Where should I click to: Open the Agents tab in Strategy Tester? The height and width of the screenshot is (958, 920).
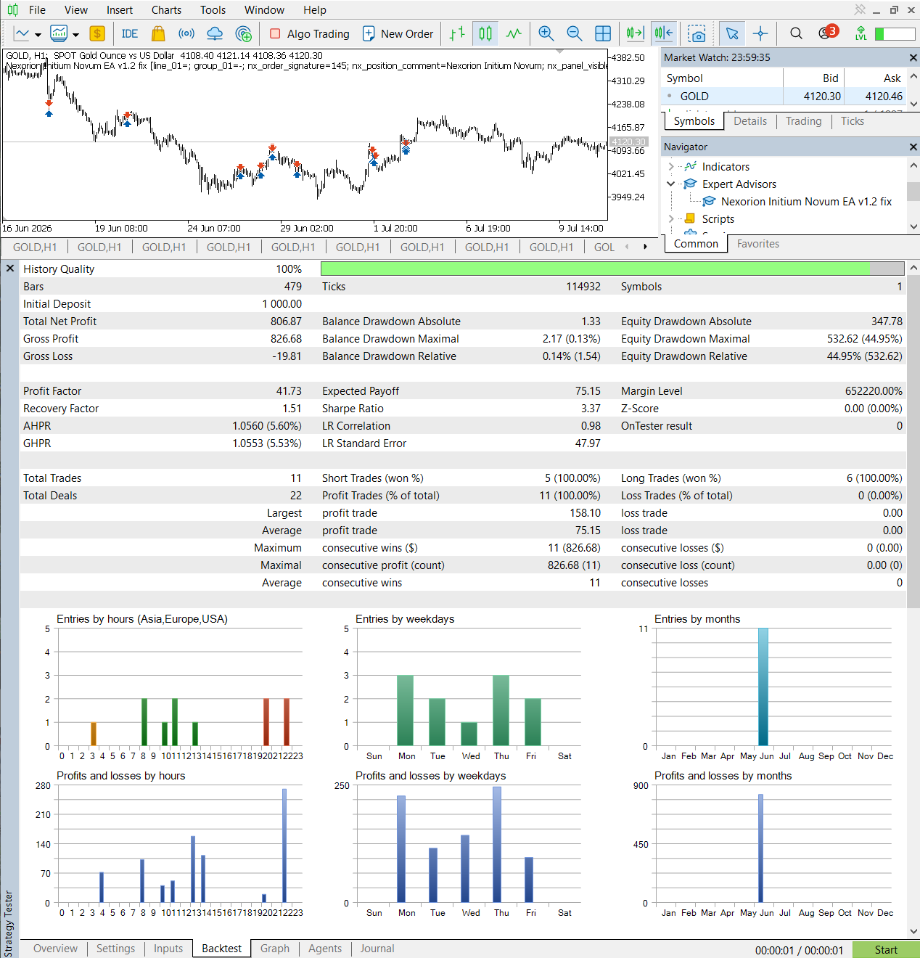tap(325, 949)
